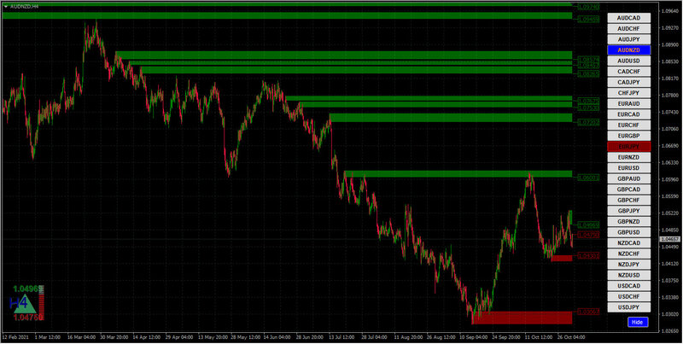This screenshot has width=683, height=344.
Task: Click the 1.03020 price scale label
Action: 668,314
